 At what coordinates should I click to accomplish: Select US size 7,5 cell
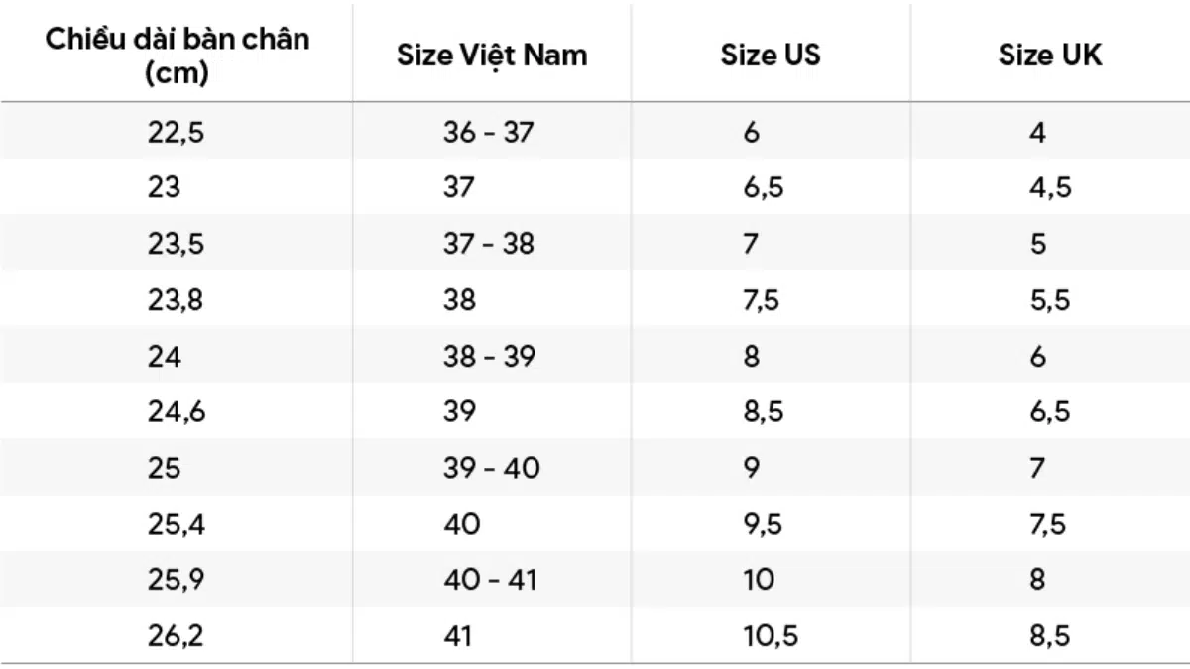click(x=763, y=300)
